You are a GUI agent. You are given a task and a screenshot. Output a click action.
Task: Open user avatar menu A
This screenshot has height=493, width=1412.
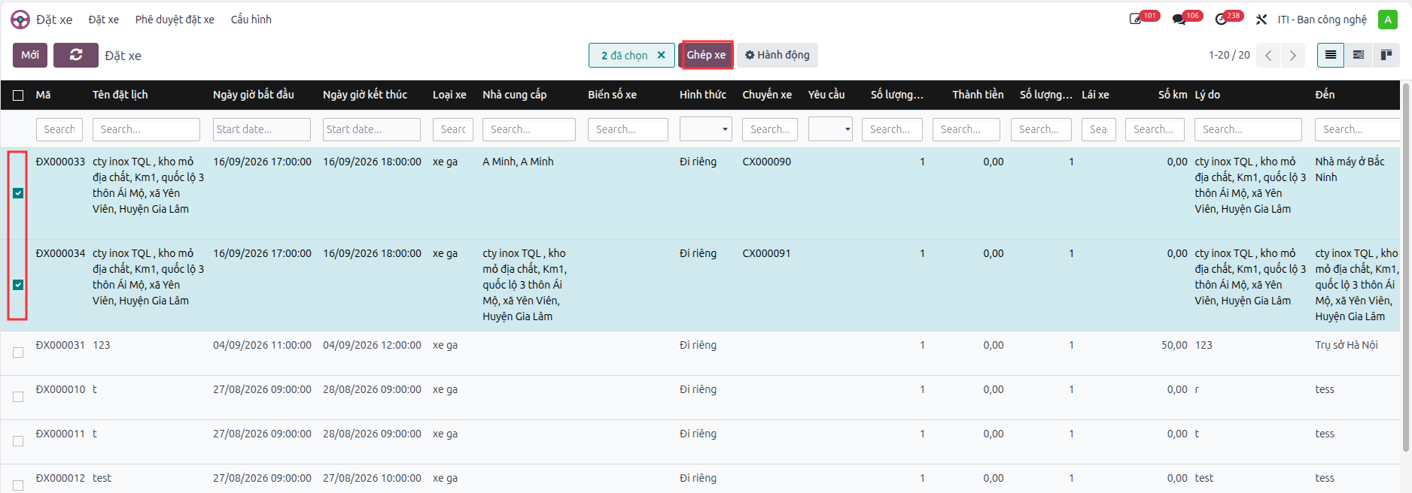tap(1388, 20)
